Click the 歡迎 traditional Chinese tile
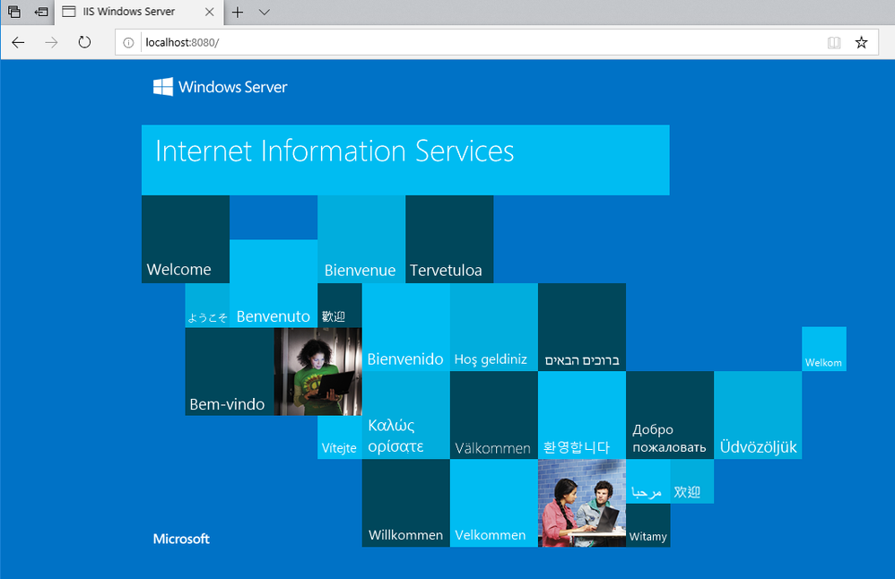The width and height of the screenshot is (895, 579). 340,306
